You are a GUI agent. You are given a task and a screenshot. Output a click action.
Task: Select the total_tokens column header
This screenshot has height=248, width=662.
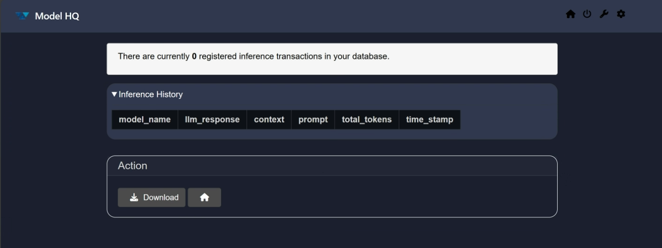367,119
